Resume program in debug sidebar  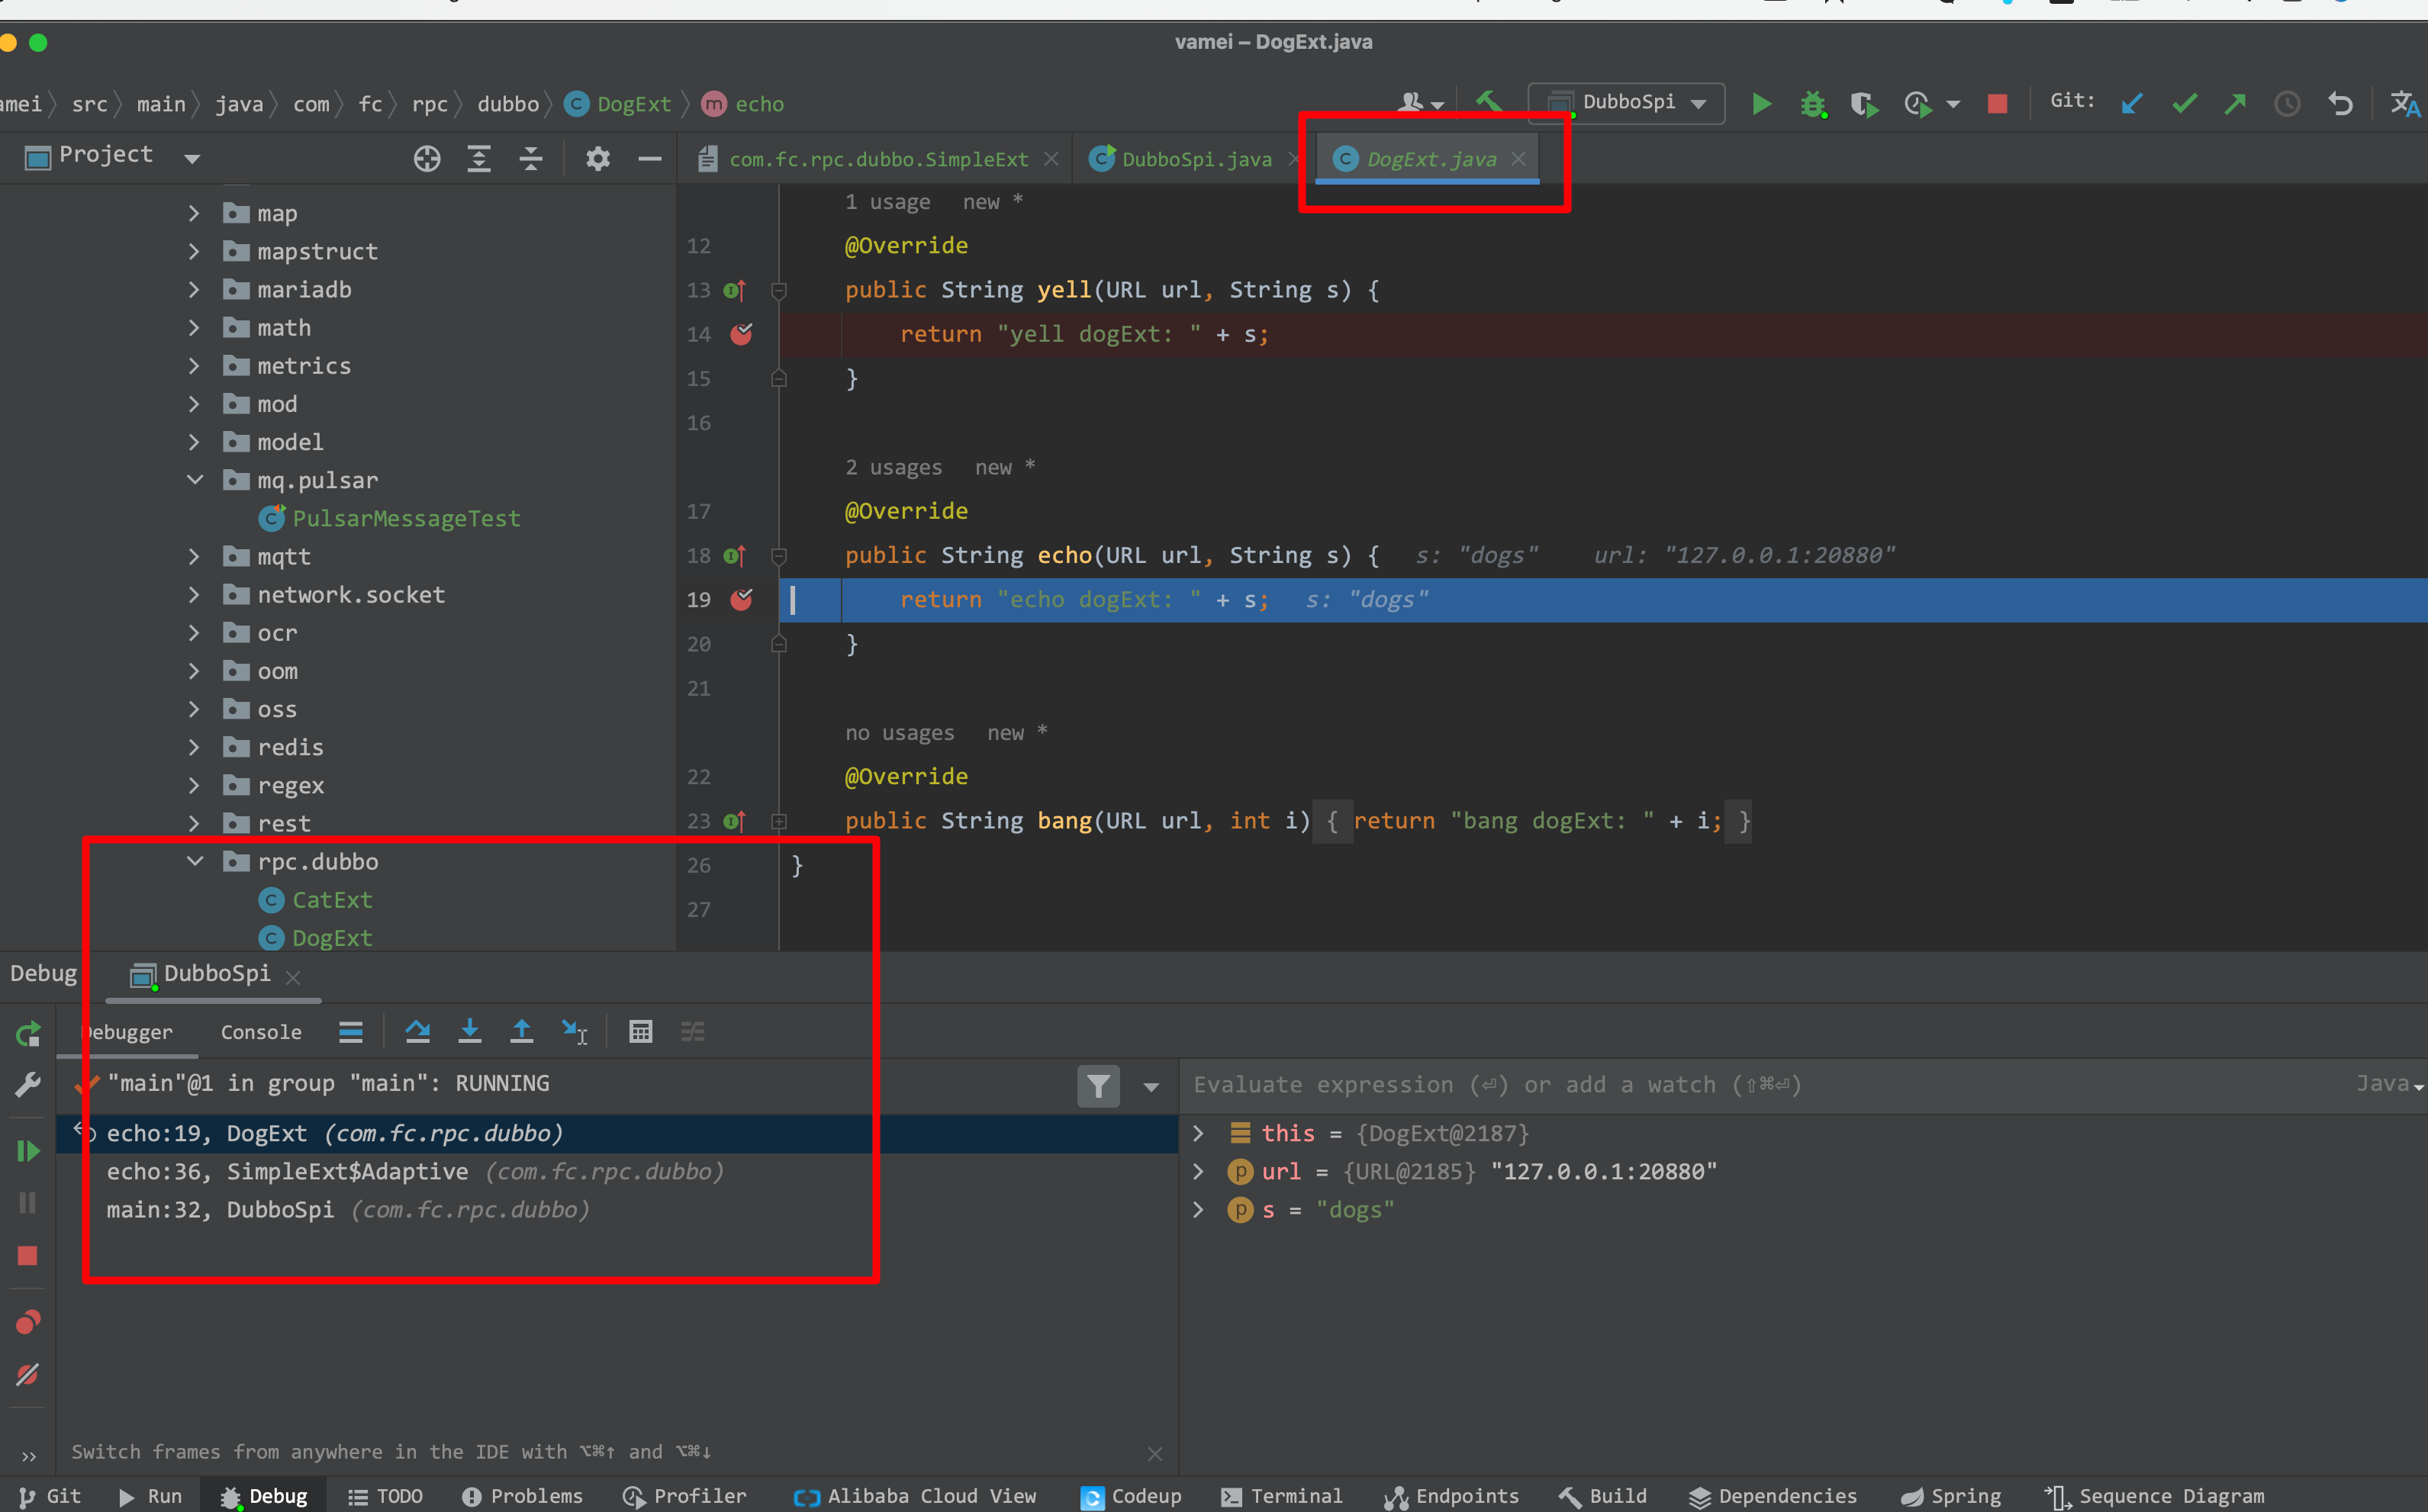point(28,1151)
